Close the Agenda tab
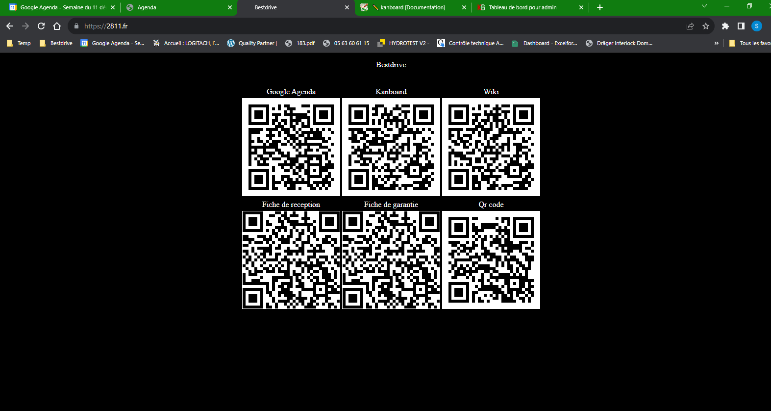 pos(230,7)
